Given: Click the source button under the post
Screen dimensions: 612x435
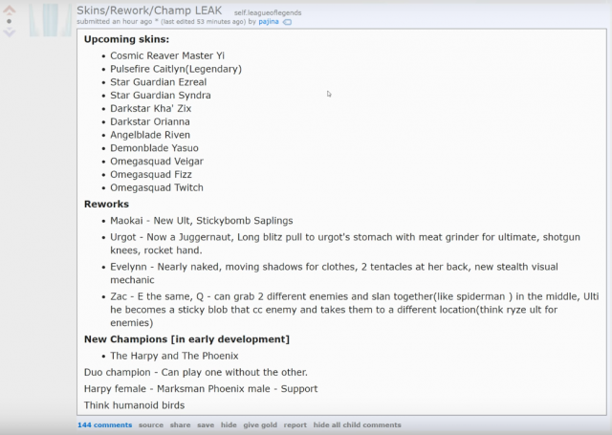Looking at the screenshot, I should [150, 424].
